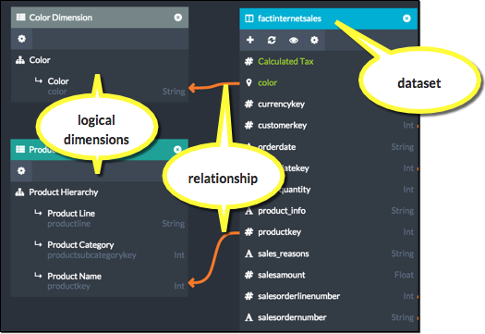This screenshot has height=334, width=485.
Task: Expand the Product Line level
Action: coord(38,213)
